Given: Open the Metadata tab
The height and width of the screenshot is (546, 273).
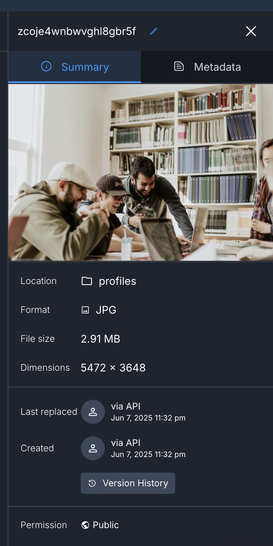Looking at the screenshot, I should tap(207, 67).
